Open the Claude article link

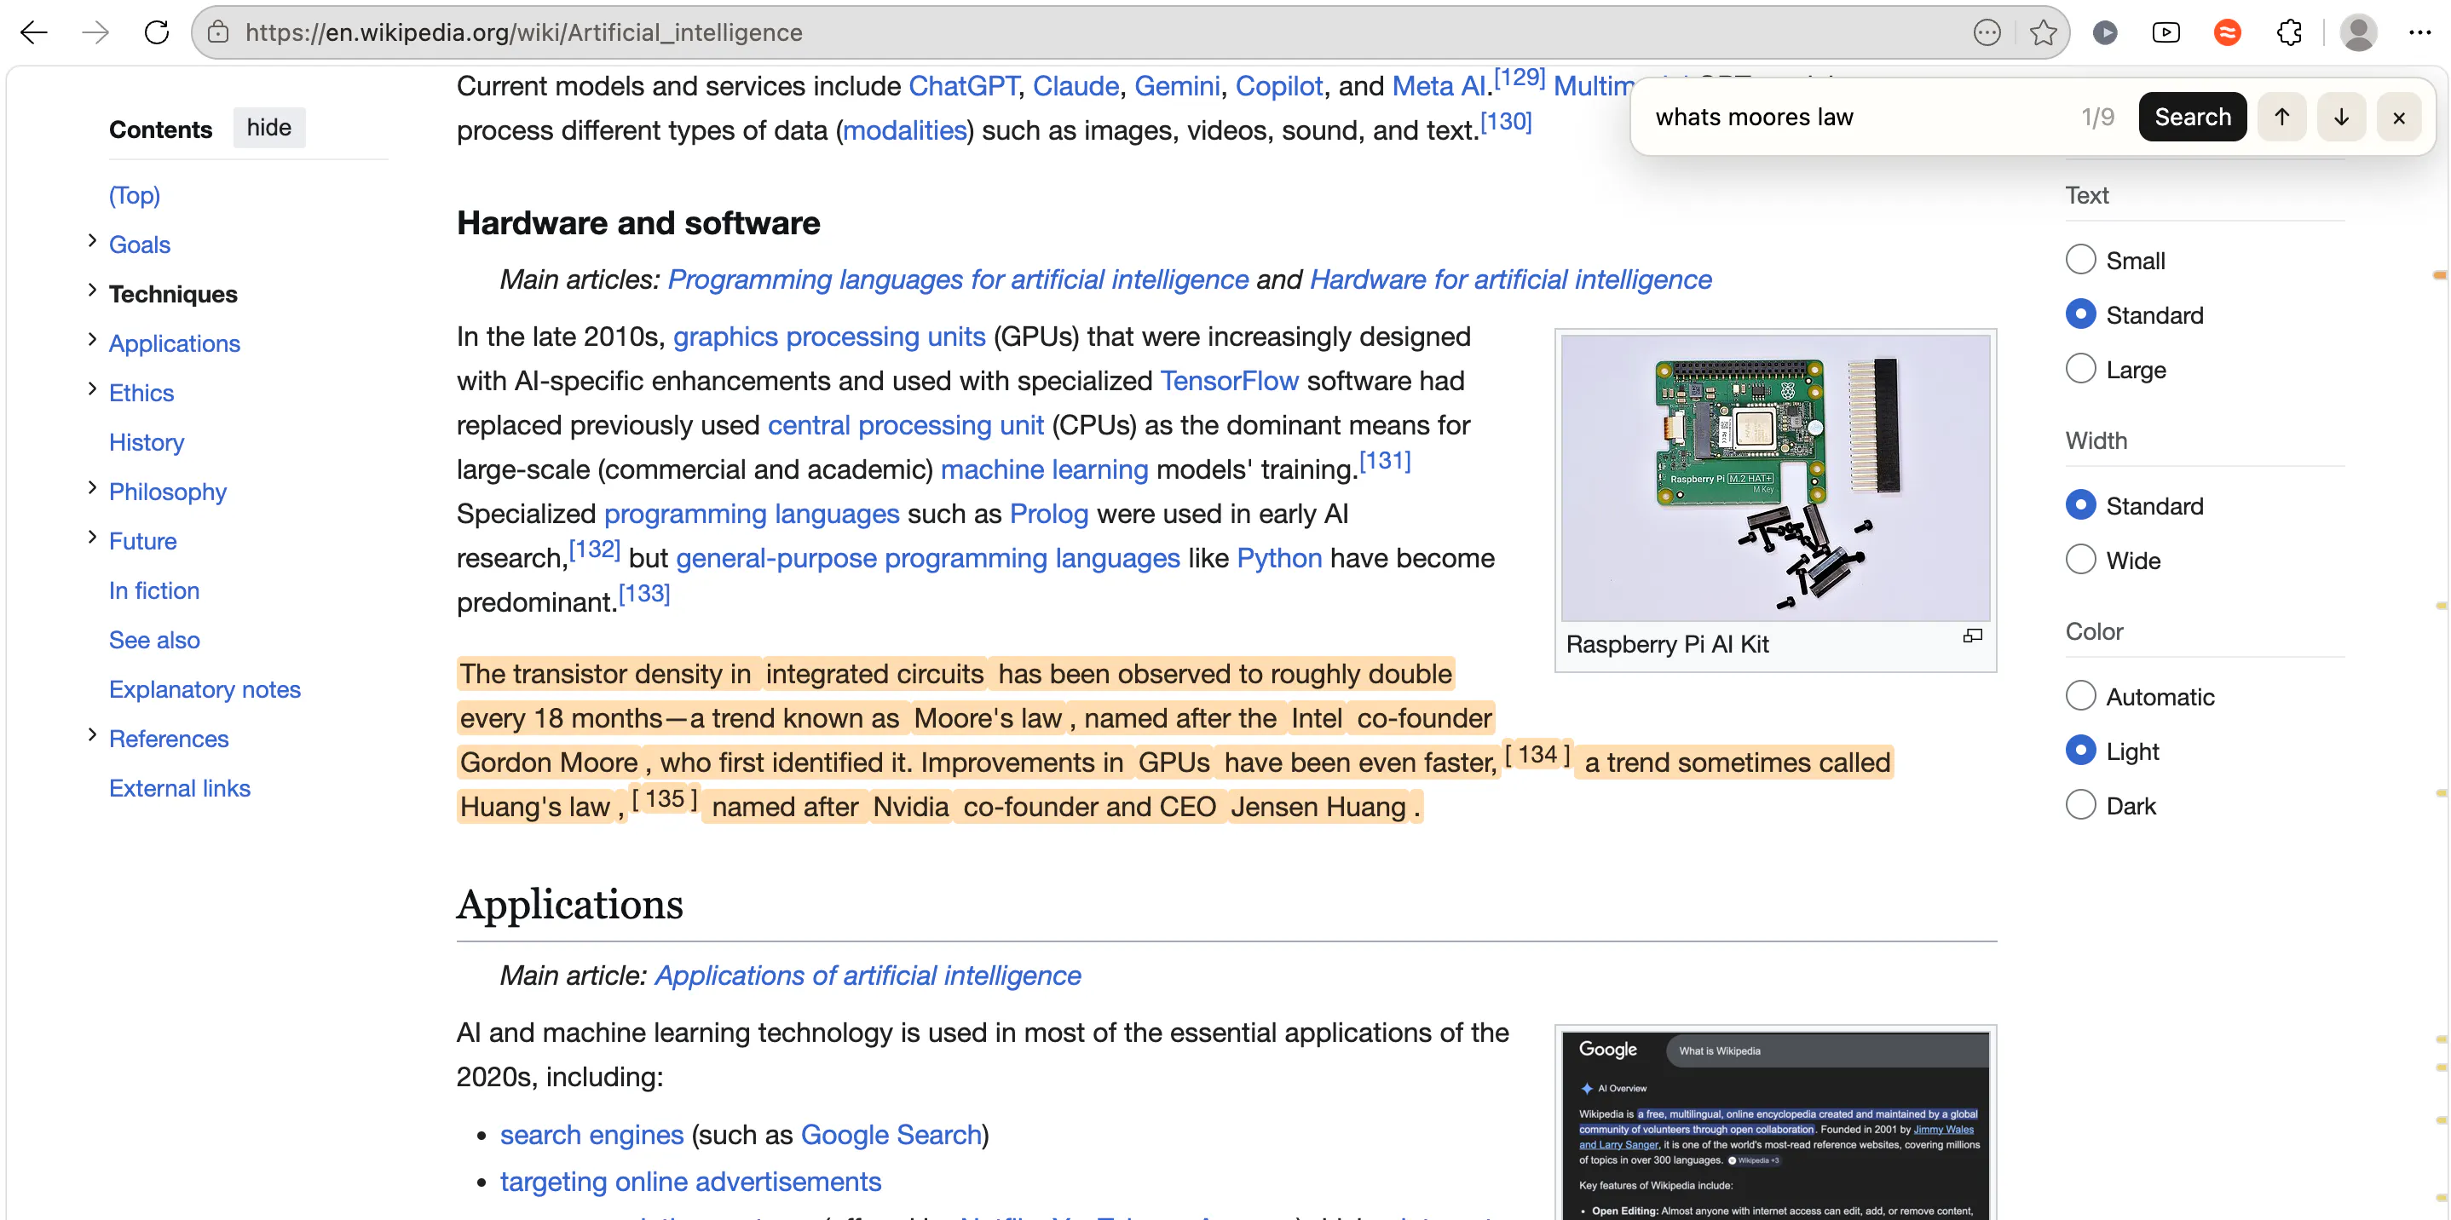click(x=1076, y=85)
